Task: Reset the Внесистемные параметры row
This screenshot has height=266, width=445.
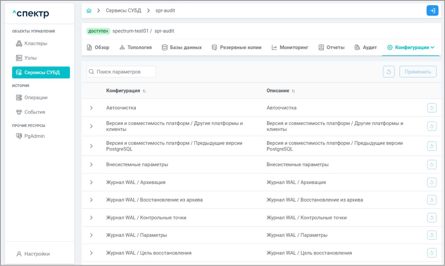Action: coord(431,165)
